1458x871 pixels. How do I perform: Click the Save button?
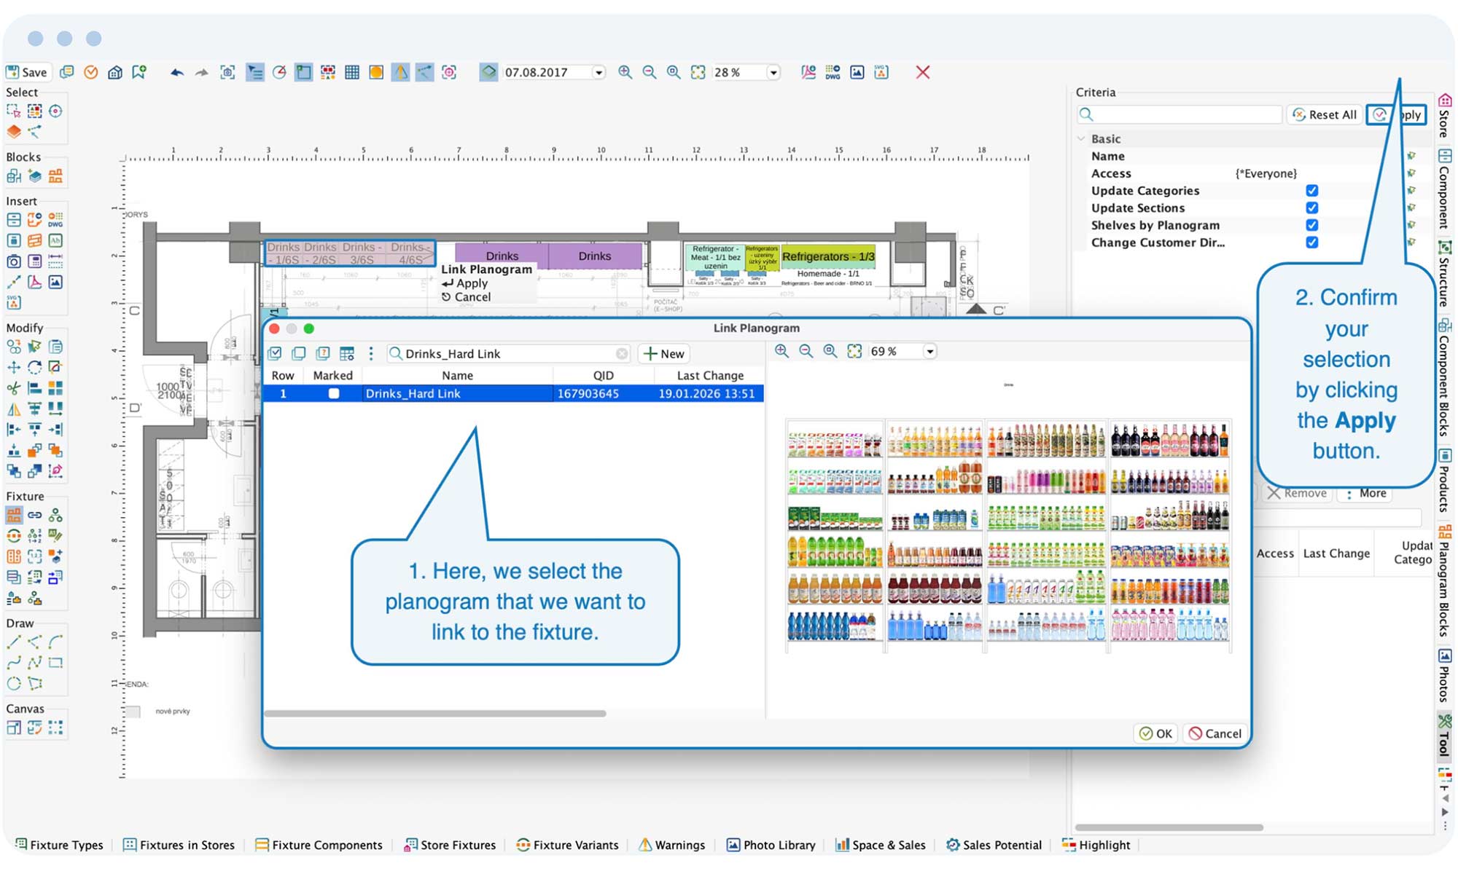27,72
